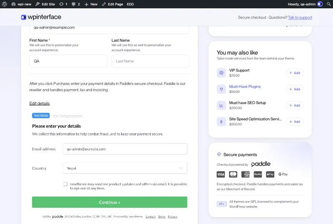333x224 pixels.
Task: Click the Google Pay icon
Action: click(283, 174)
